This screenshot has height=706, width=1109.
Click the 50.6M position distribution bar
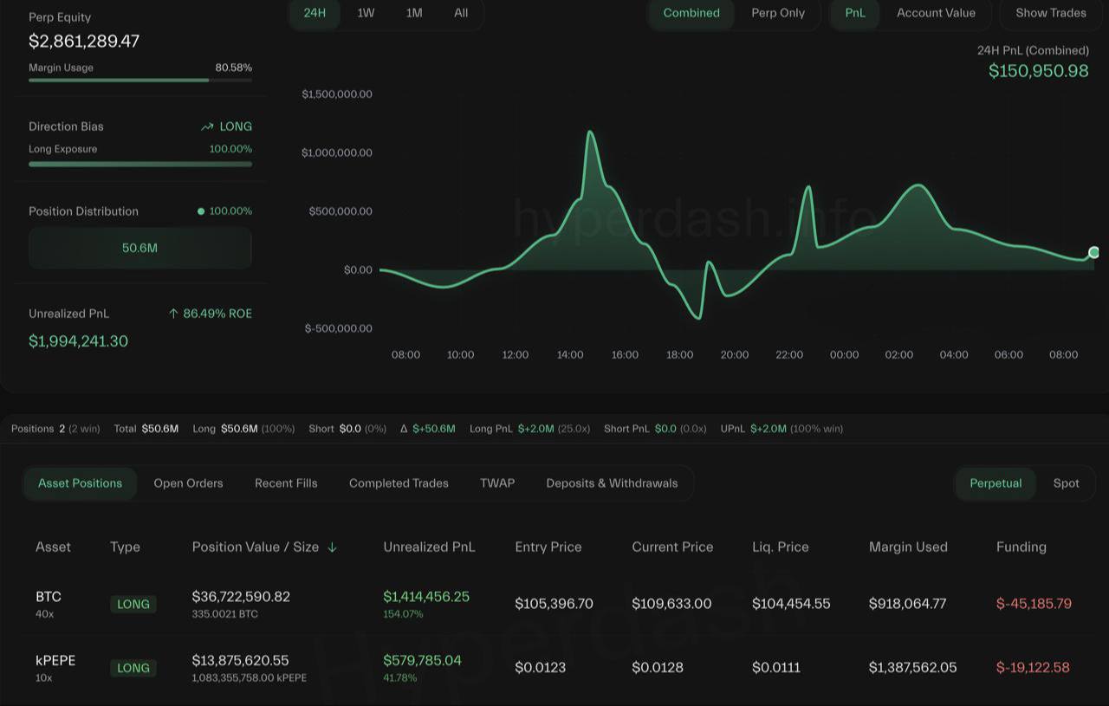[x=139, y=249]
